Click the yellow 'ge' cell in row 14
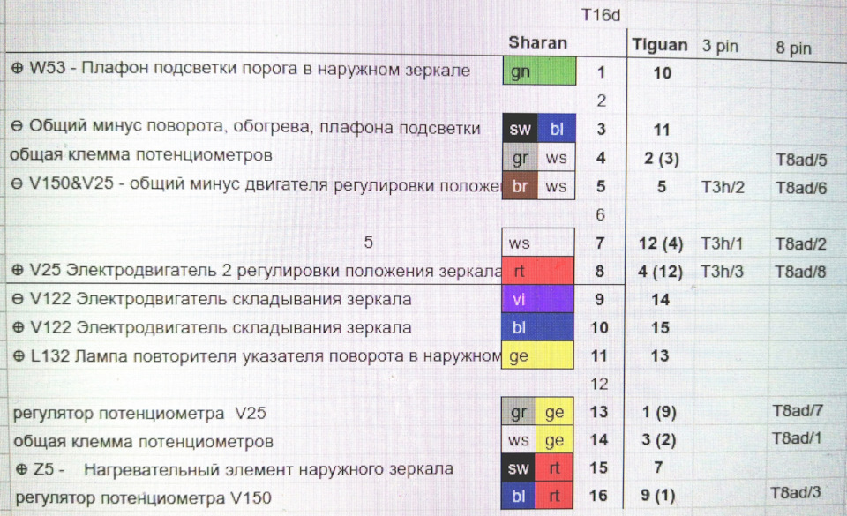Image resolution: width=847 pixels, height=516 pixels. point(554,440)
